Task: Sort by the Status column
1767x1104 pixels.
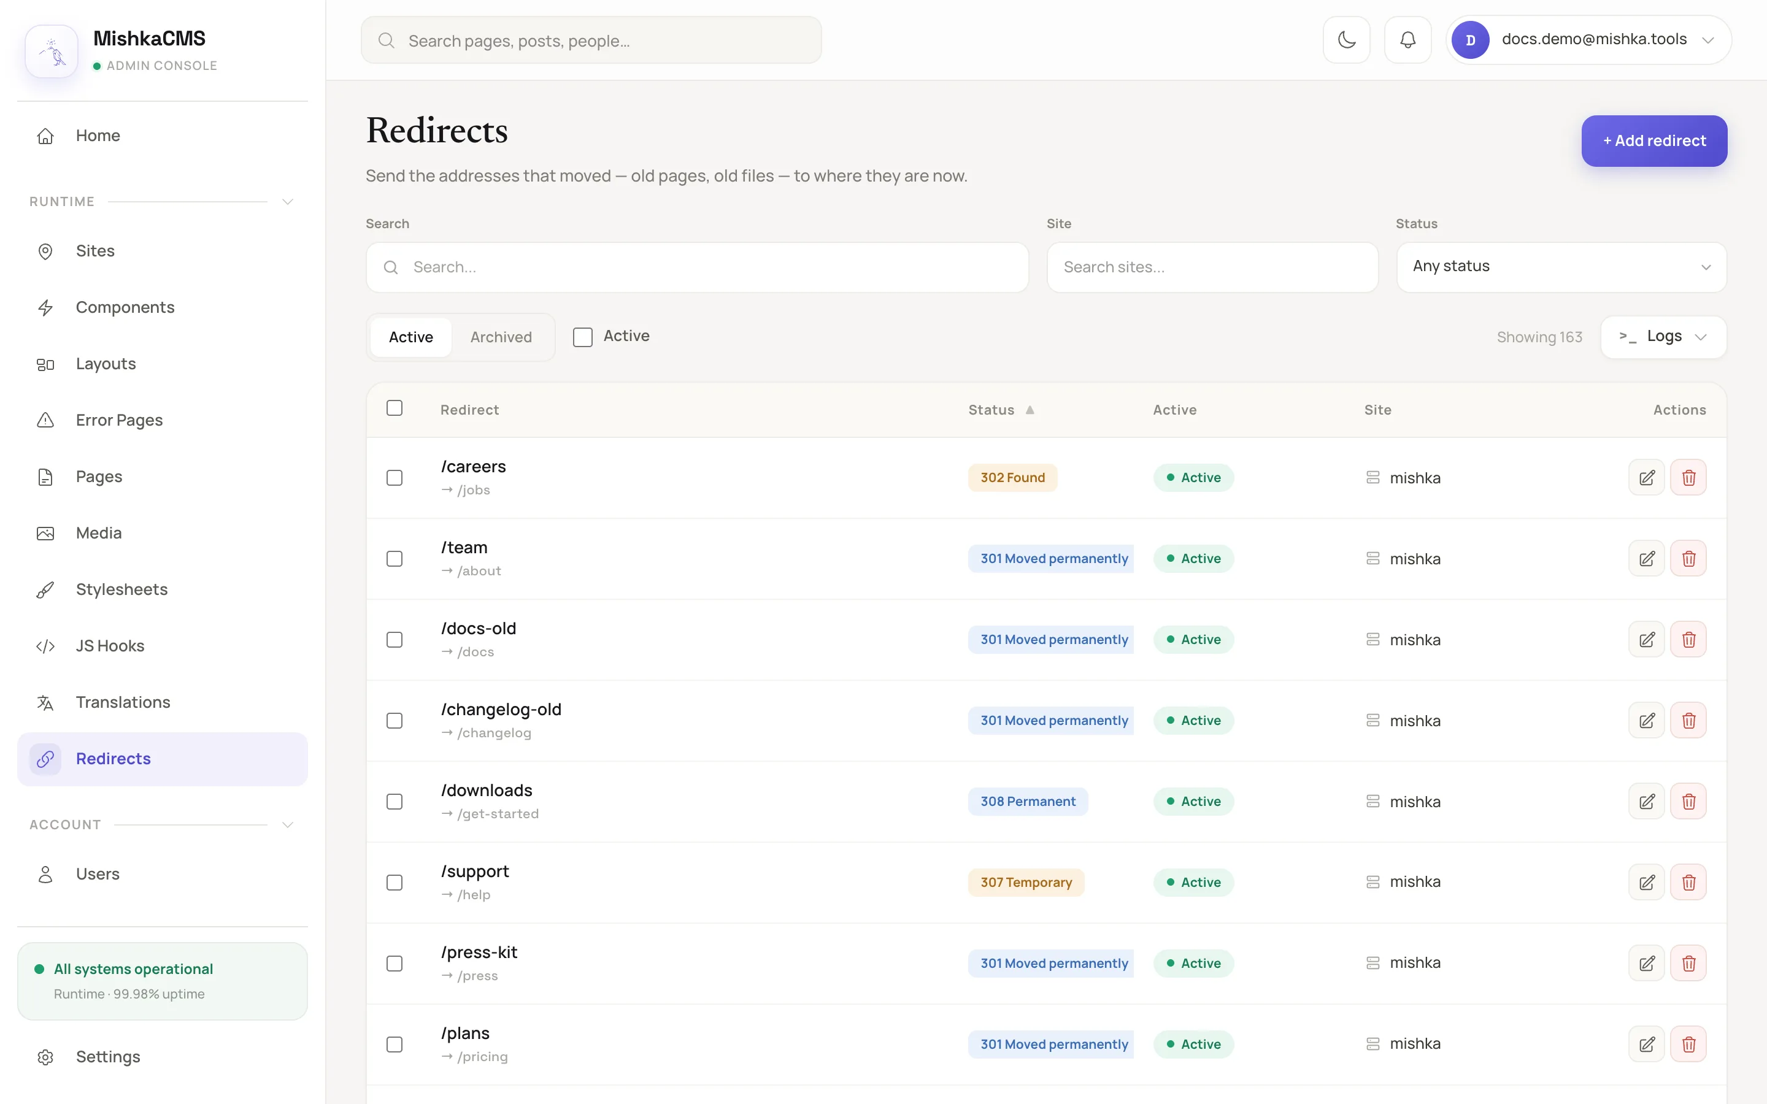Action: point(1001,410)
